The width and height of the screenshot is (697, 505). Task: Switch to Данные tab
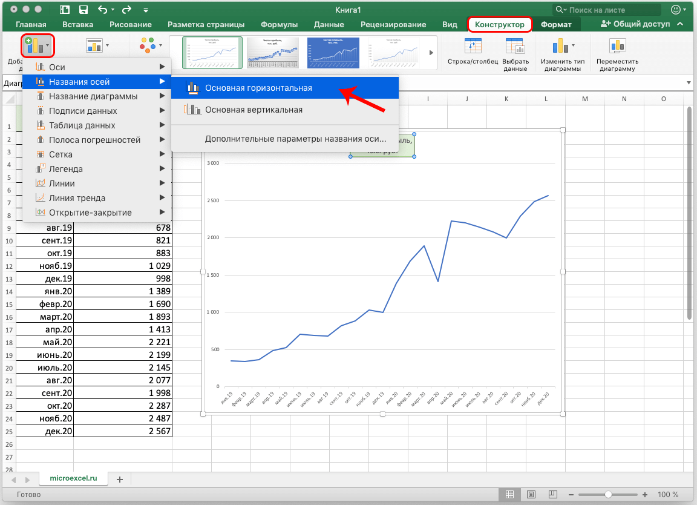(329, 24)
